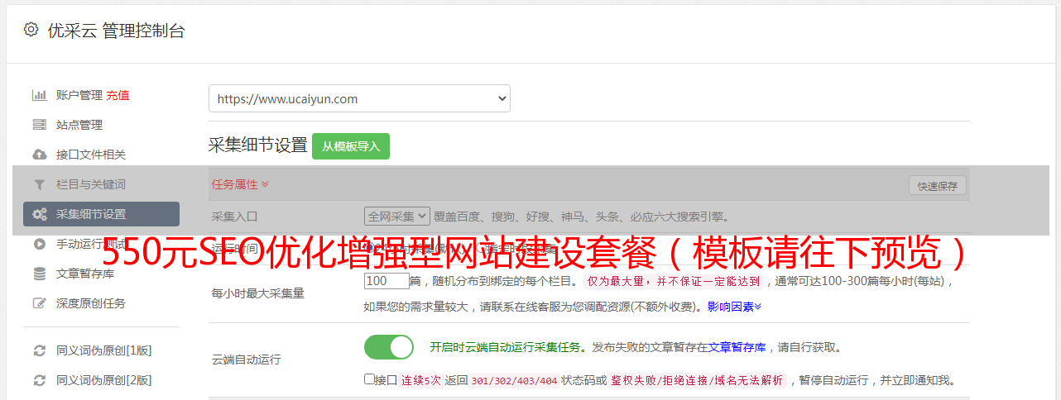Click the server icon for 站点管理
This screenshot has height=400, width=1061.
pos(39,125)
